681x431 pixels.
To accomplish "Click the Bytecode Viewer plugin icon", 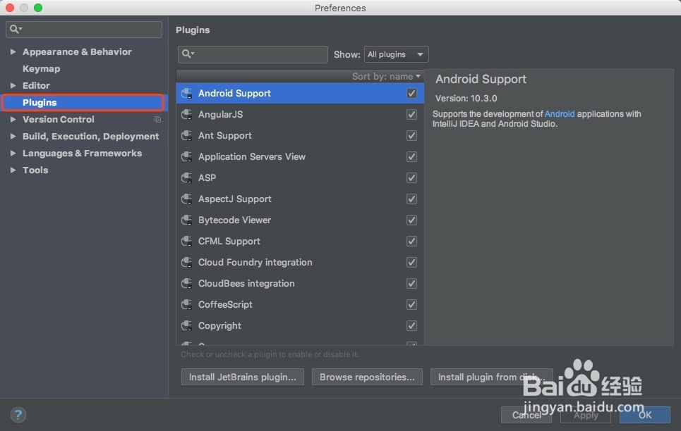I will point(187,220).
